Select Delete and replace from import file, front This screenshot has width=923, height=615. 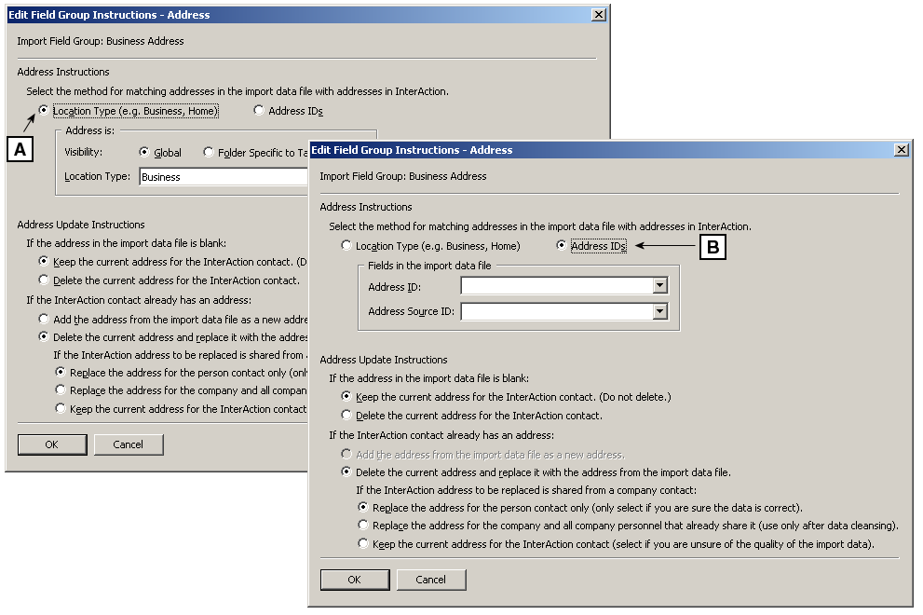pos(346,471)
